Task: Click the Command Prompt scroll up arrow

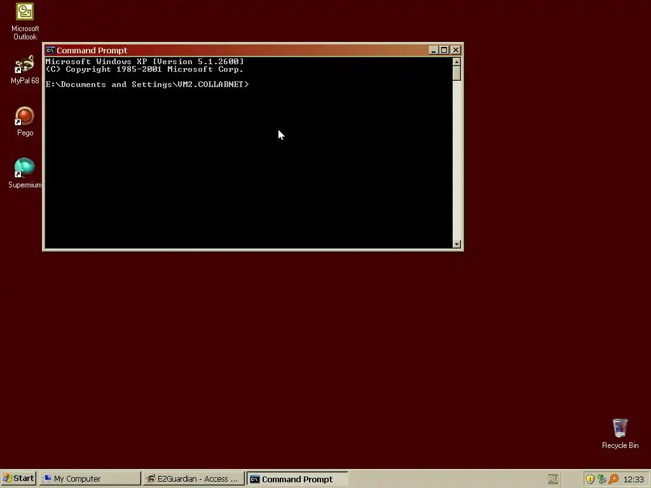Action: [x=456, y=62]
